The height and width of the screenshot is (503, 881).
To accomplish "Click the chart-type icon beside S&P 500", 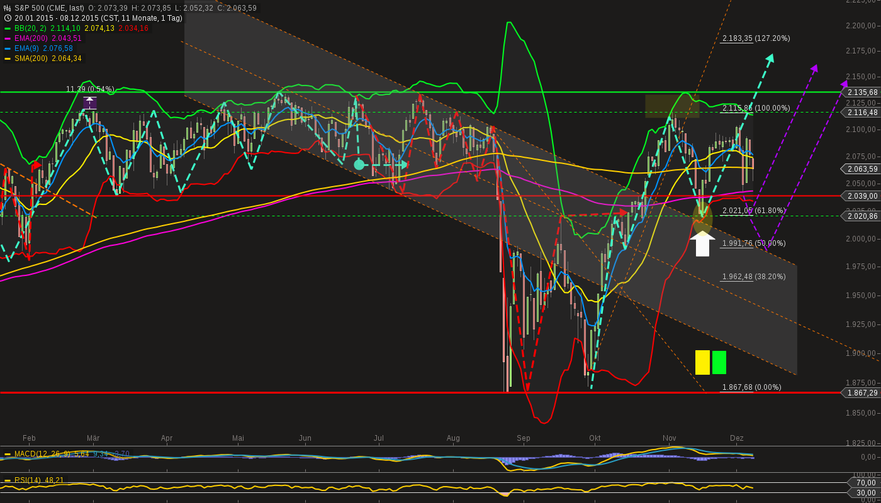I will 8,8.
